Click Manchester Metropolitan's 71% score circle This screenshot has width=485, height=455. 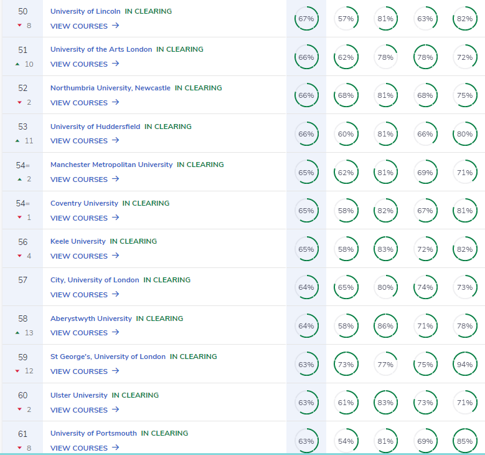[x=464, y=172]
